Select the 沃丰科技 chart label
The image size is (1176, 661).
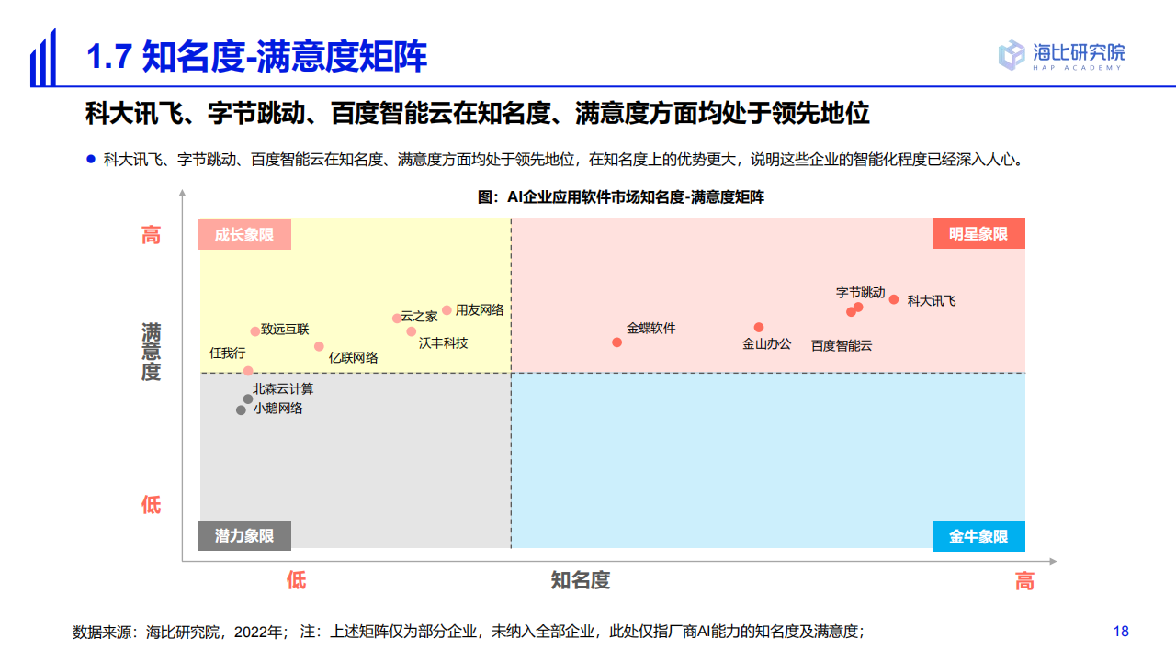(443, 342)
